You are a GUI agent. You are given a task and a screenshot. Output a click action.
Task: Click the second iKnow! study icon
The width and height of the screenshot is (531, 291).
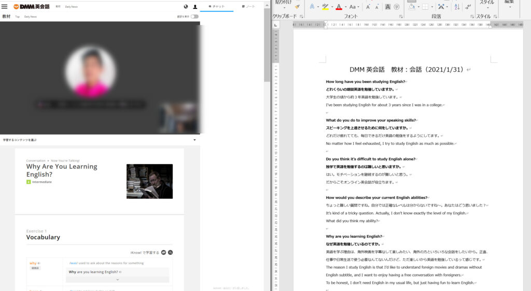pos(170,253)
